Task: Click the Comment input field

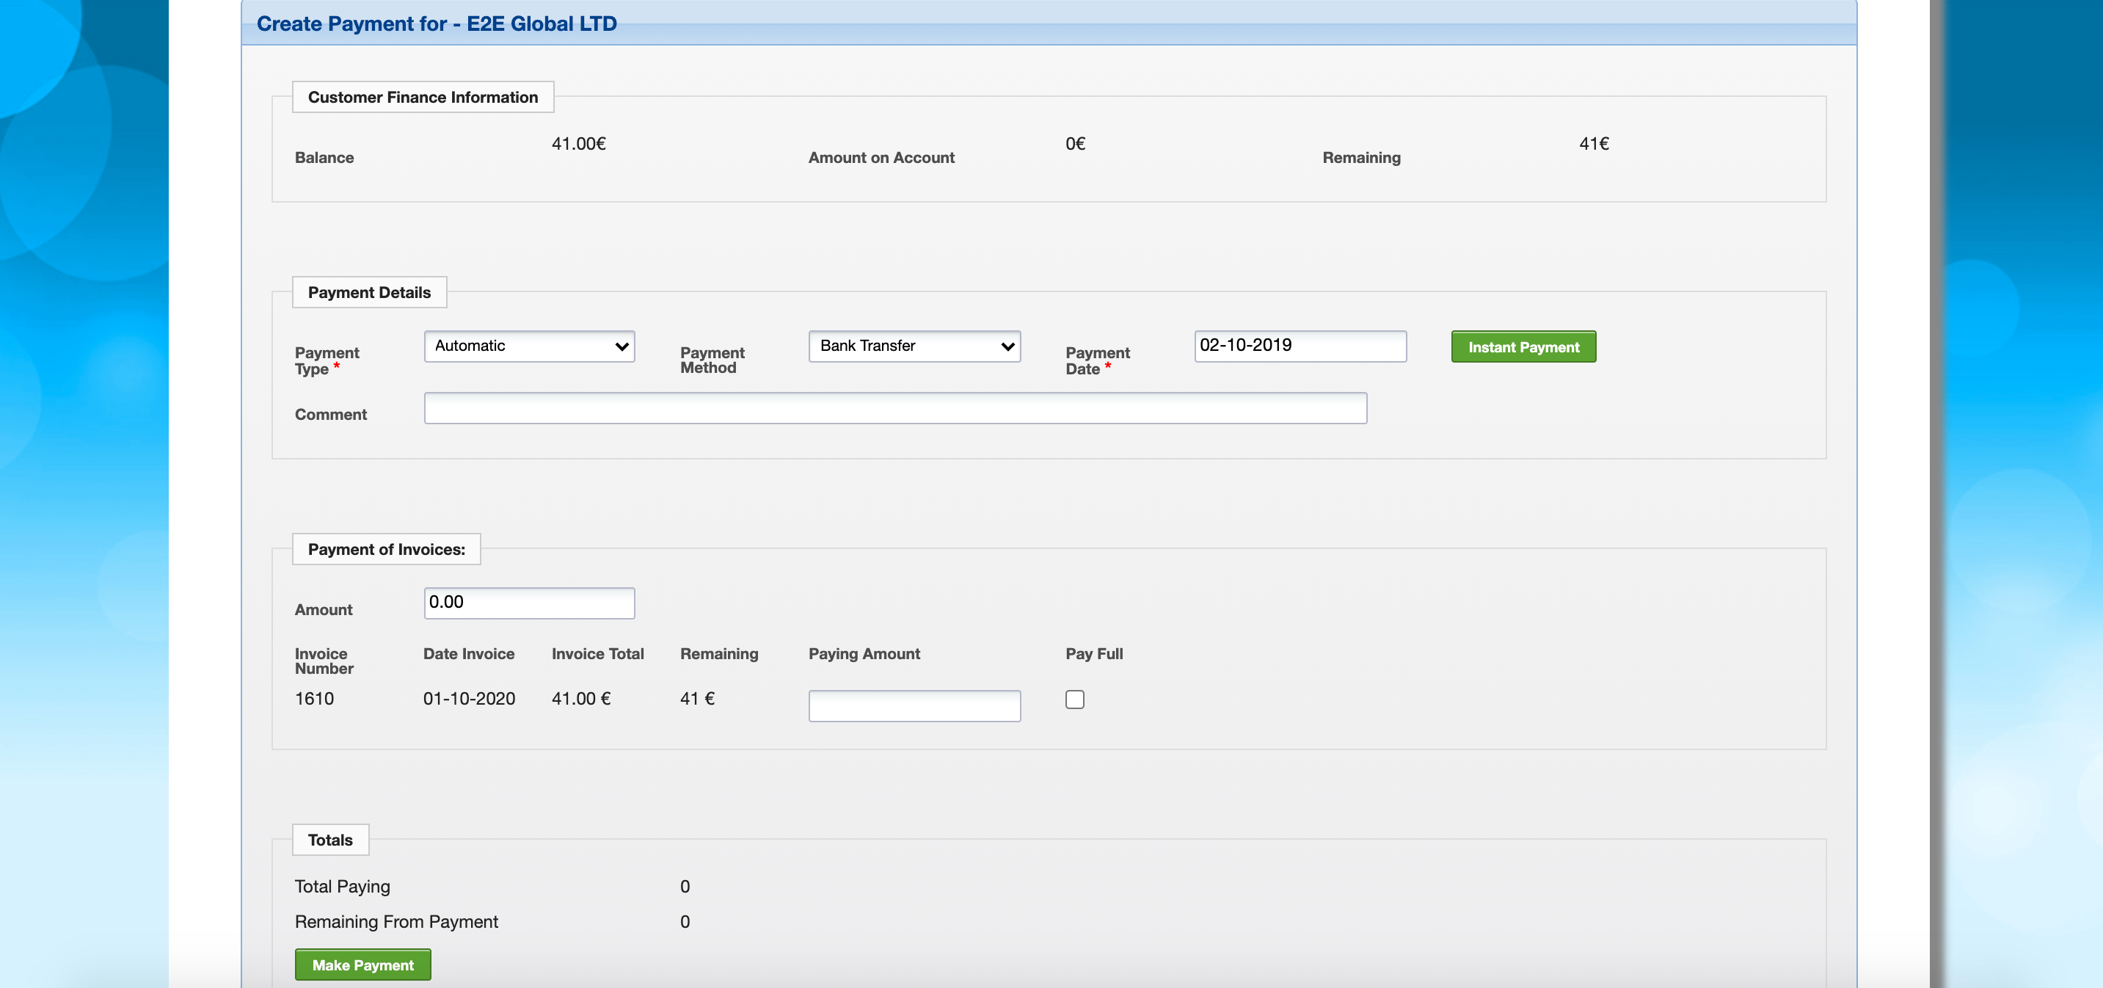Action: coord(895,408)
